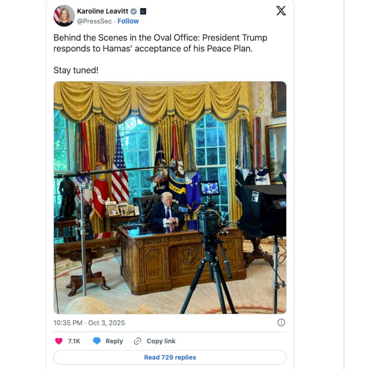Open the Oval Office photo
The image size is (370, 370).
(170, 198)
